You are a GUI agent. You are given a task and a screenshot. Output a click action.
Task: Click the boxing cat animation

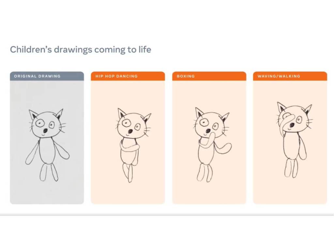click(212, 145)
